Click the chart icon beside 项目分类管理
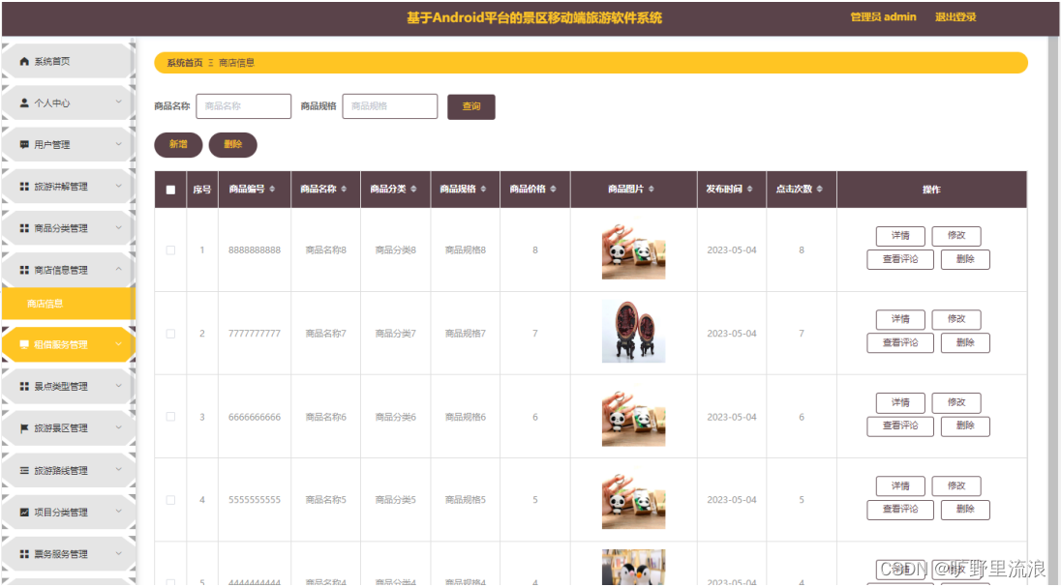 [24, 512]
